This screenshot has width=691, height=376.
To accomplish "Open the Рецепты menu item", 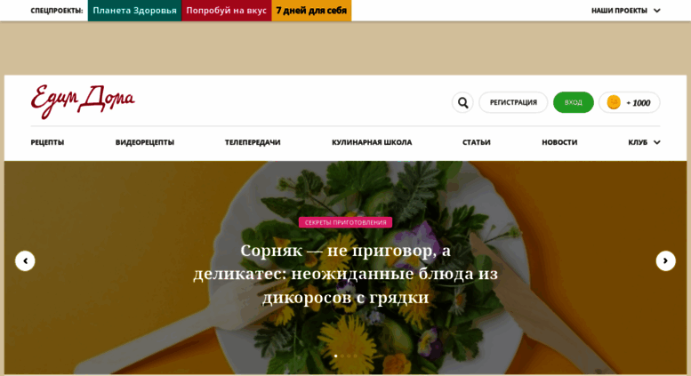I will 47,142.
